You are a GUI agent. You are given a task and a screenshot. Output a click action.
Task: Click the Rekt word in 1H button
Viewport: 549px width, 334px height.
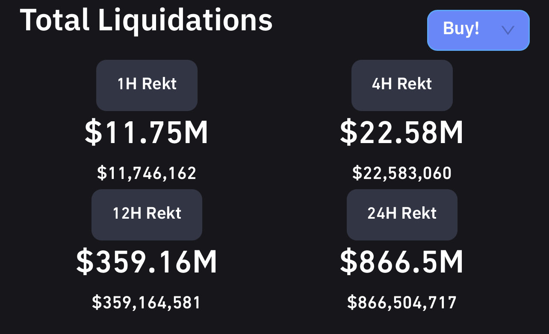159,84
